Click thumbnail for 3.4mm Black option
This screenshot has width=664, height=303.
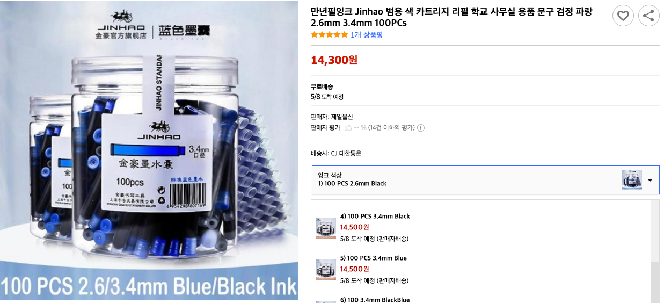pos(326,228)
